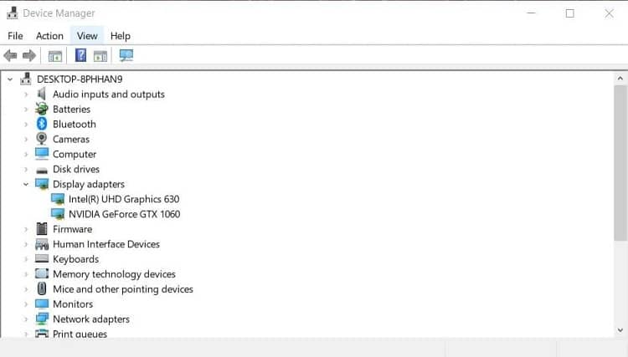The width and height of the screenshot is (628, 357).
Task: Click the Cameras webcam icon
Action: coord(42,139)
